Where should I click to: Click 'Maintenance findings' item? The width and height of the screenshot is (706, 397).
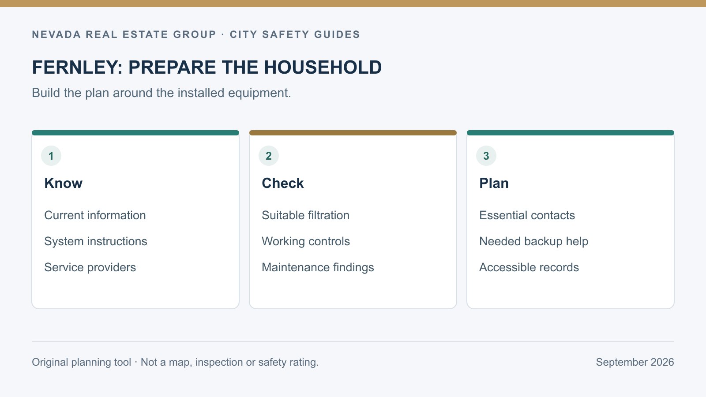point(318,267)
